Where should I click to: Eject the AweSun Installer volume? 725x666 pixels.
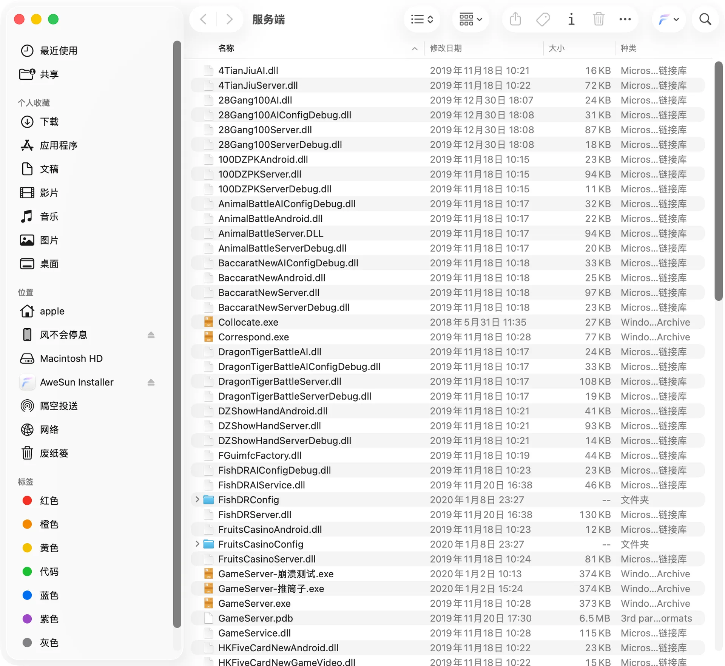click(x=151, y=382)
